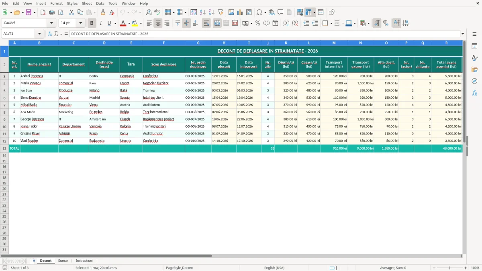Image resolution: width=482 pixels, height=271 pixels.
Task: Open the Format menu
Action: click(57, 3)
